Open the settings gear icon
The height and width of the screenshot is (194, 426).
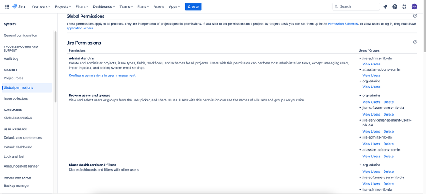coord(404,6)
